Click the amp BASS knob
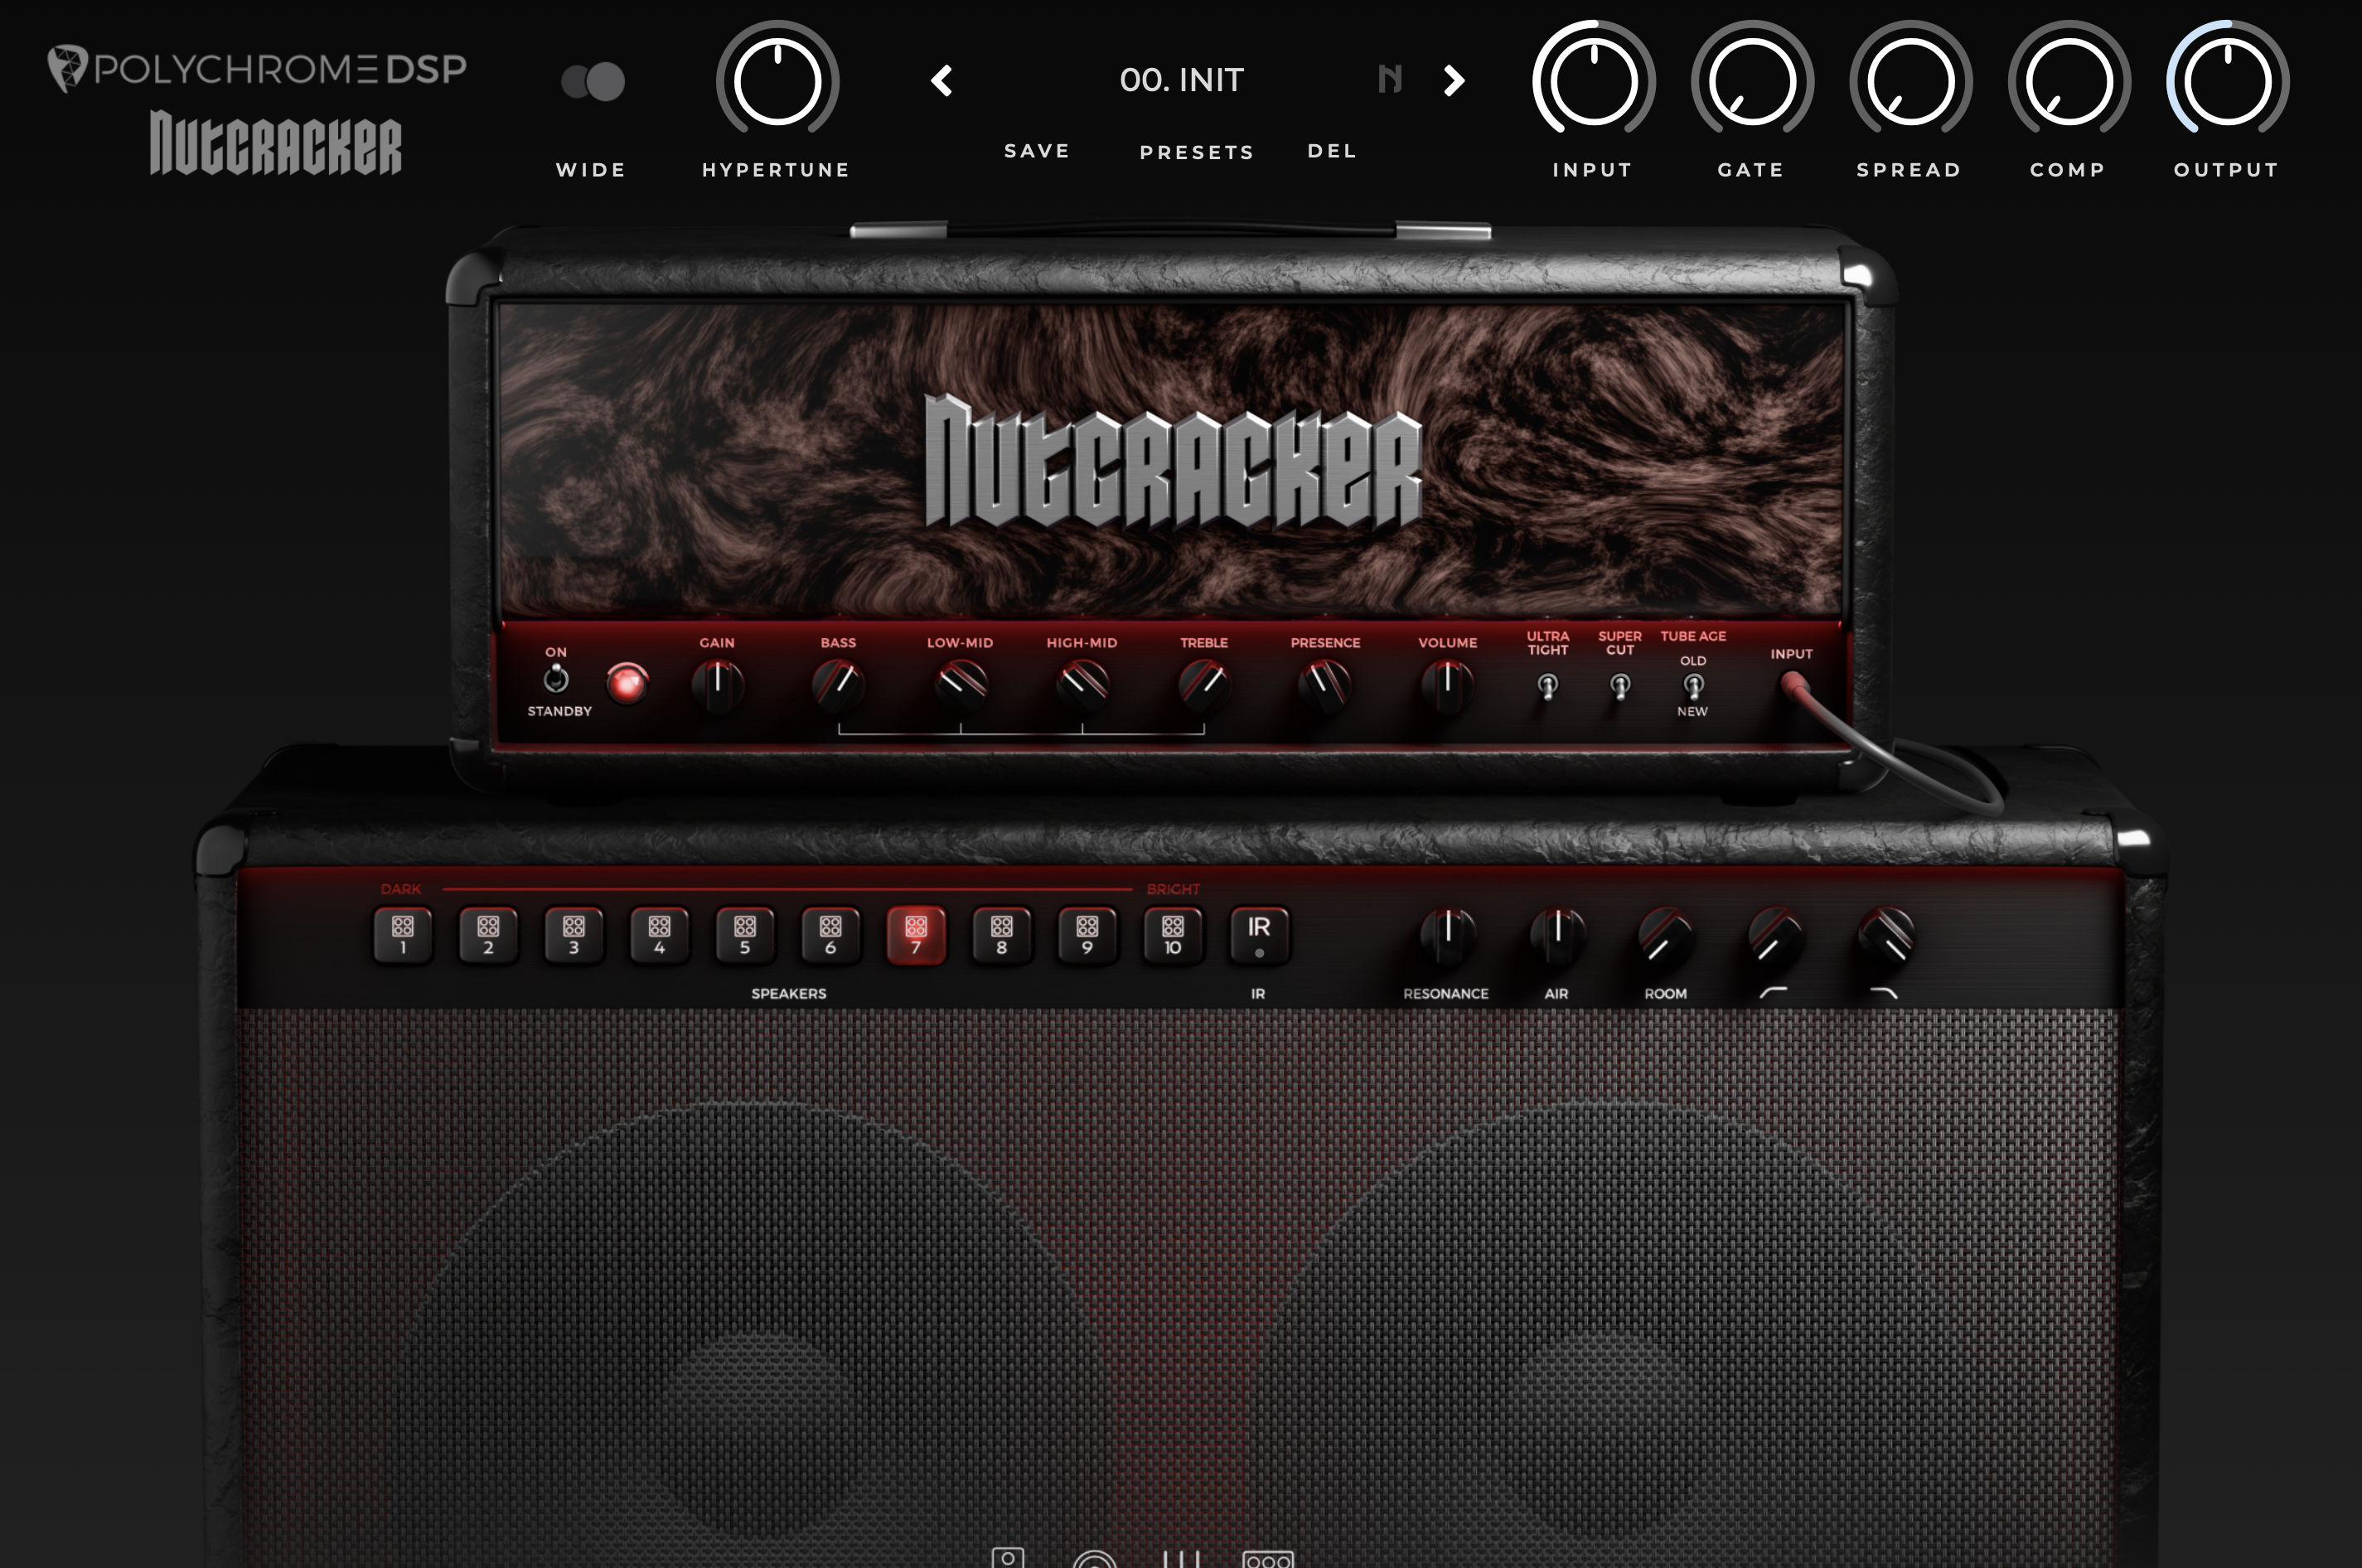 839,685
